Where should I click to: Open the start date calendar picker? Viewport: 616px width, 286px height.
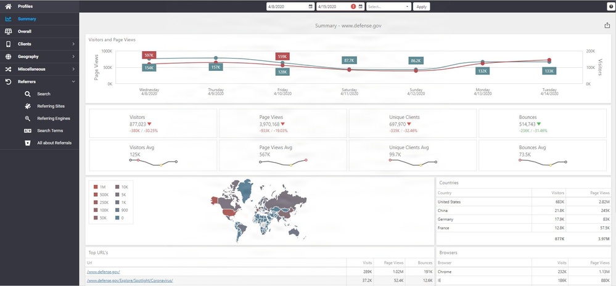tap(310, 7)
